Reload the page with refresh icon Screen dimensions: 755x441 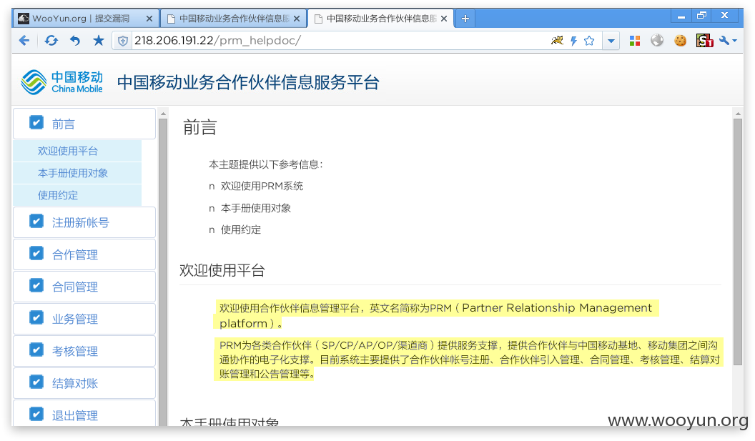click(51, 41)
